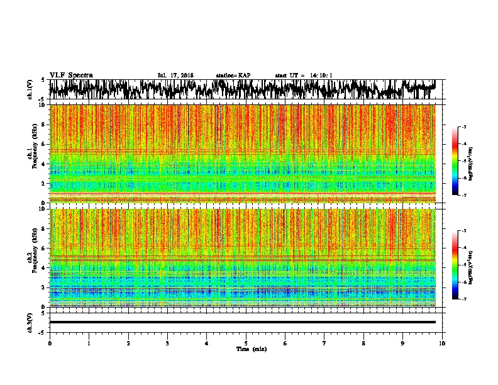The height and width of the screenshot is (385, 498).
Task: Select the "start UT = 14:10:1" text
Action: click(x=304, y=75)
